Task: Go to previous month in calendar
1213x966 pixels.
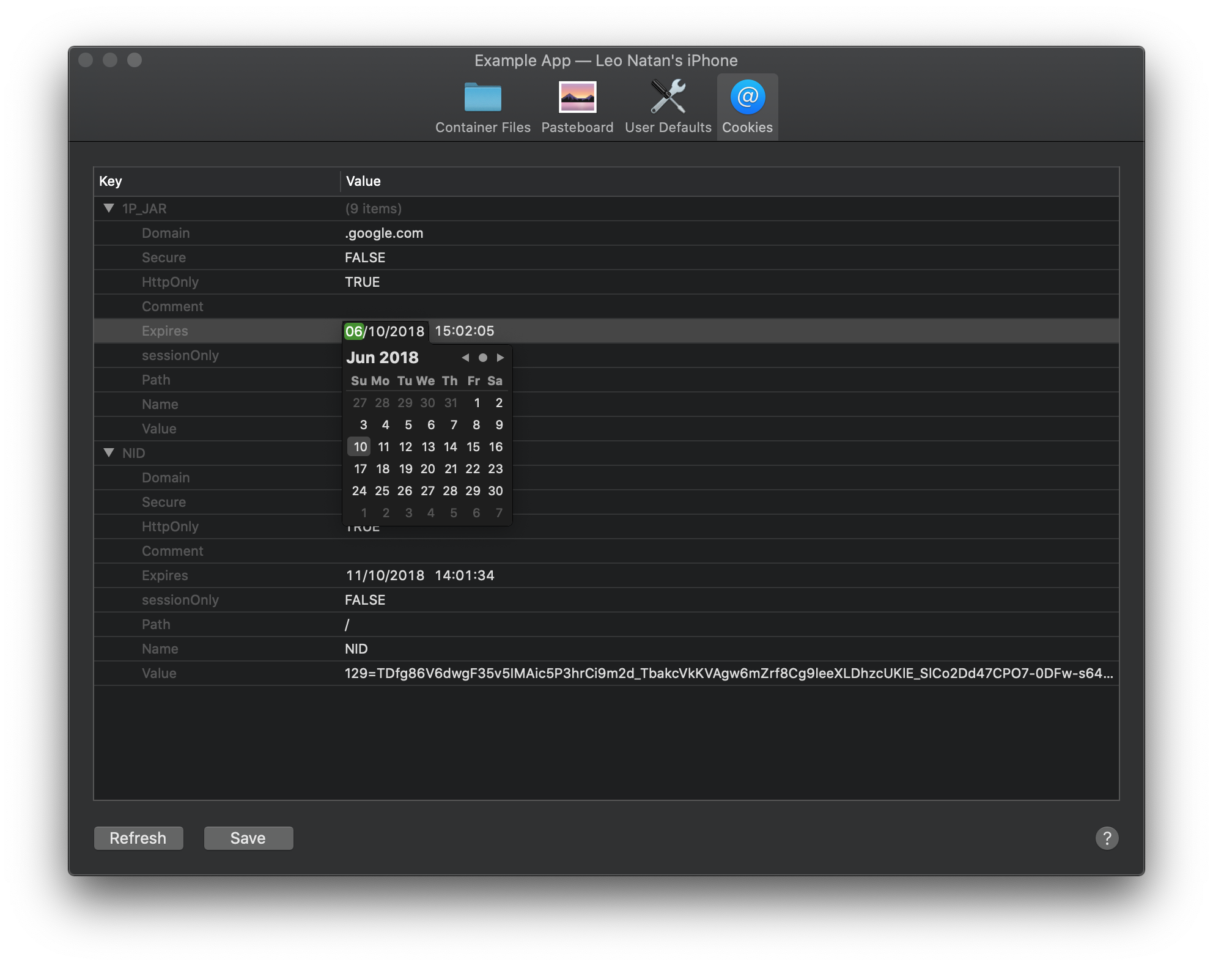Action: pyautogui.click(x=465, y=358)
